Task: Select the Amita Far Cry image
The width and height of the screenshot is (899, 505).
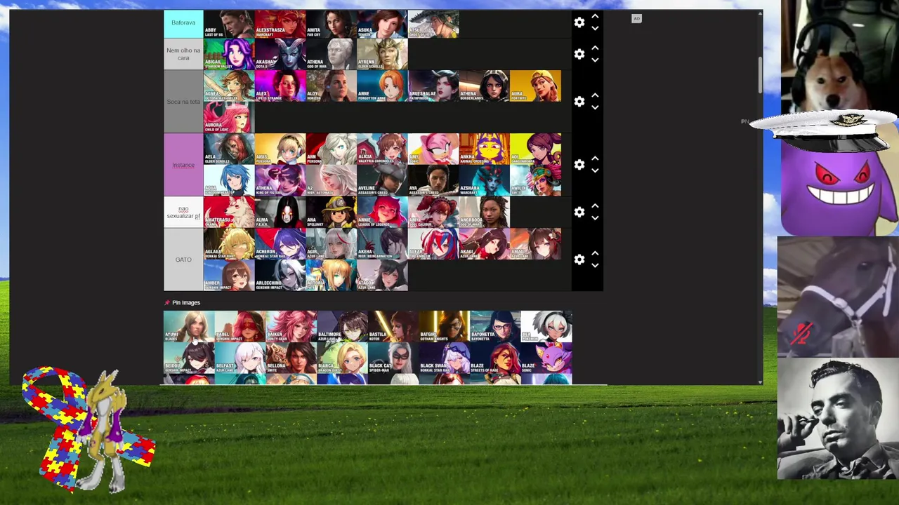Action: [x=332, y=22]
